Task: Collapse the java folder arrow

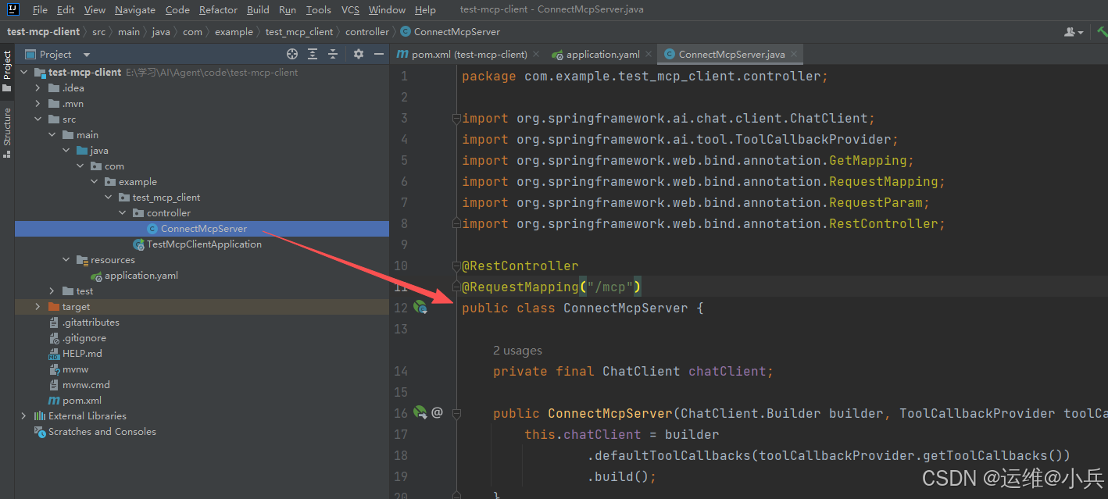Action: click(x=66, y=151)
